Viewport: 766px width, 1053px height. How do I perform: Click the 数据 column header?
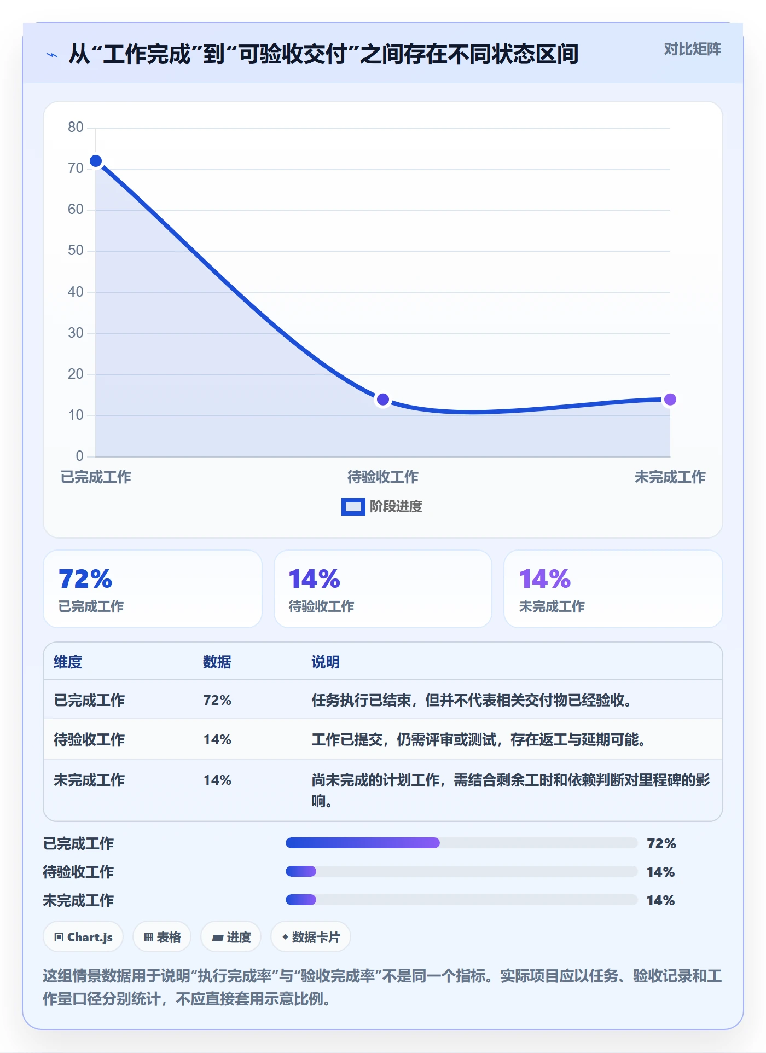217,662
